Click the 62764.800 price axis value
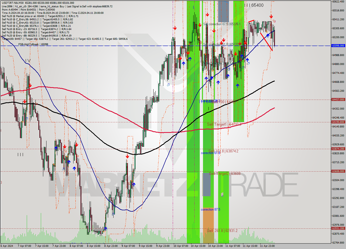Viewport: 346px width, 249px height. click(x=338, y=243)
